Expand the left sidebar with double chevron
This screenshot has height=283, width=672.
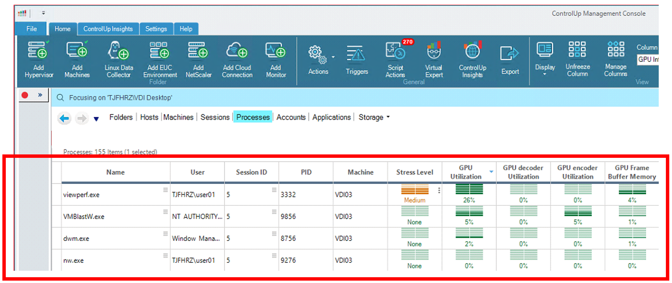click(40, 95)
